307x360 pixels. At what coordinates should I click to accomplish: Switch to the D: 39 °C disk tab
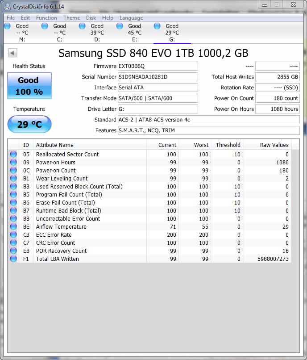tap(97, 33)
